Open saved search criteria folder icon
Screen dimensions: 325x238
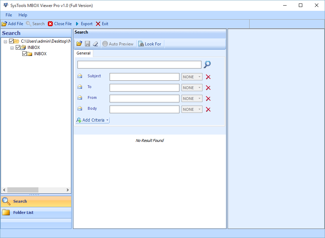79,44
